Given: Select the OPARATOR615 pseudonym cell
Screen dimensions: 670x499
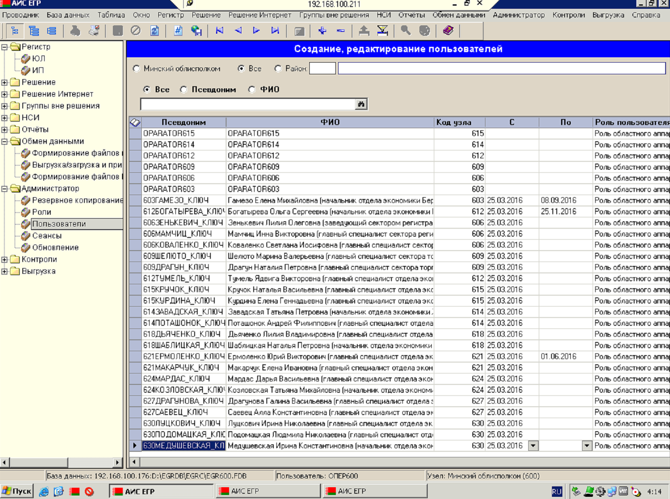Looking at the screenshot, I should [x=184, y=133].
